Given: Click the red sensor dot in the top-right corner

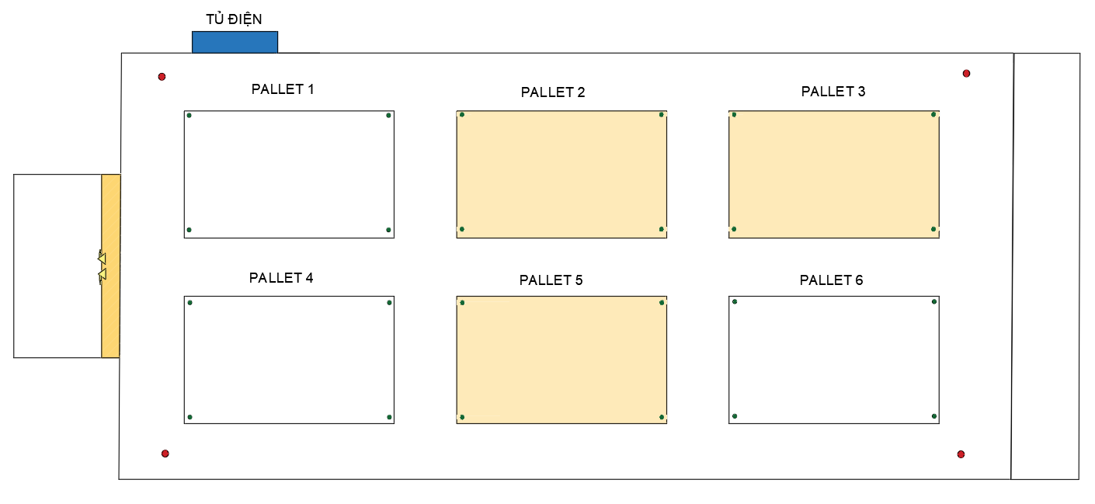Looking at the screenshot, I should click(966, 74).
